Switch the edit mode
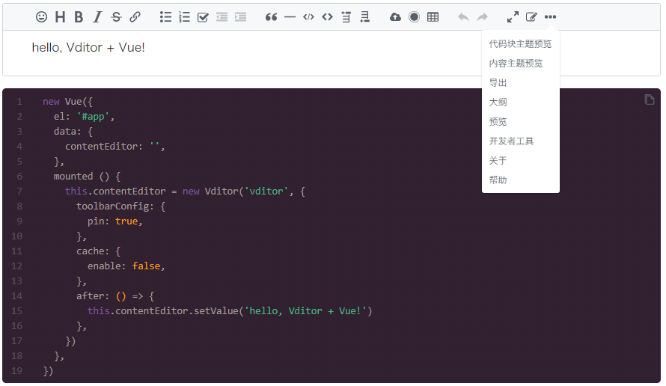This screenshot has width=666, height=386. tap(531, 17)
